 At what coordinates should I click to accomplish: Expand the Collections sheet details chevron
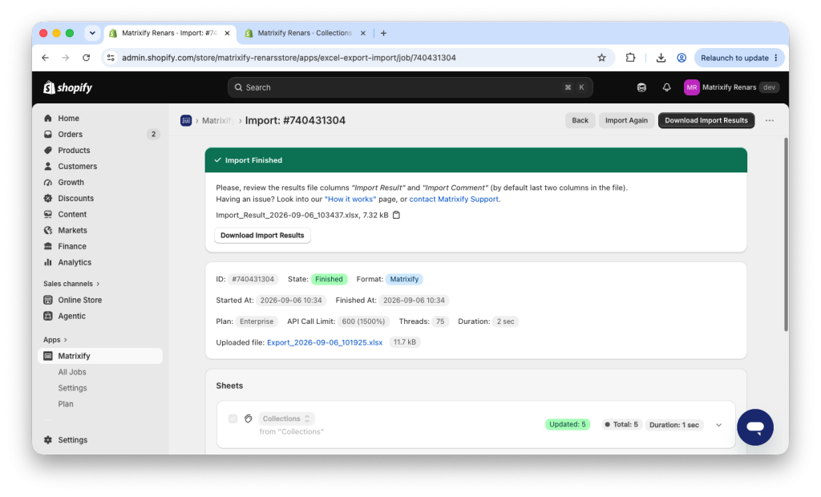click(718, 425)
